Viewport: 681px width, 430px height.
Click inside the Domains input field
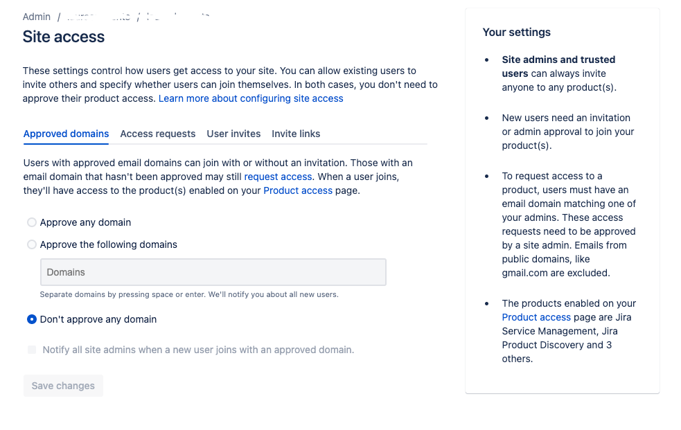213,271
